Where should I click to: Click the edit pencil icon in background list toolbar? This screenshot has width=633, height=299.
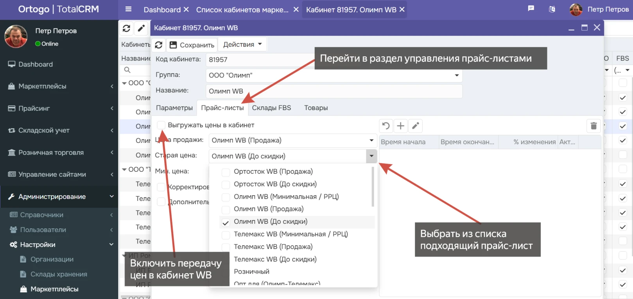141,28
